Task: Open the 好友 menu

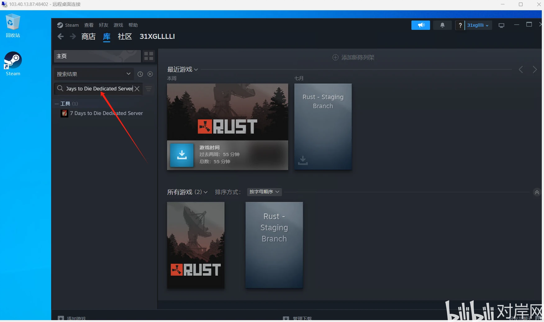Action: (x=104, y=25)
